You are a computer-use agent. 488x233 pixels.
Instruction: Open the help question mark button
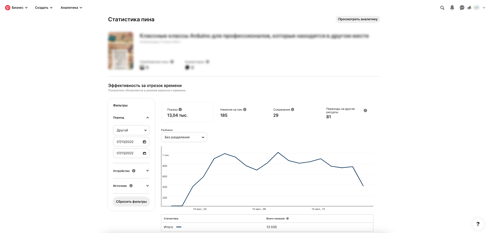(478, 224)
